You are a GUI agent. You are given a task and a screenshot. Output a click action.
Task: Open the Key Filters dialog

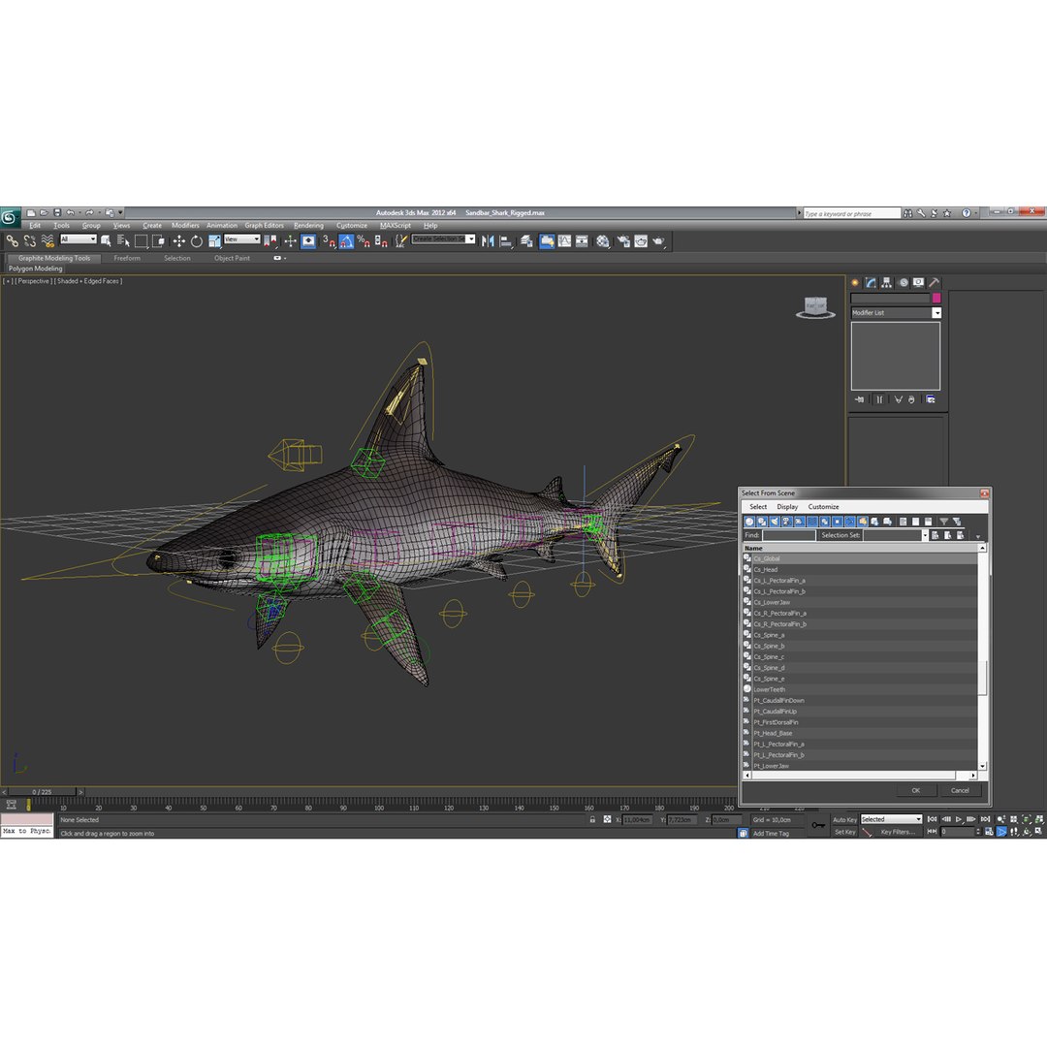(x=898, y=832)
